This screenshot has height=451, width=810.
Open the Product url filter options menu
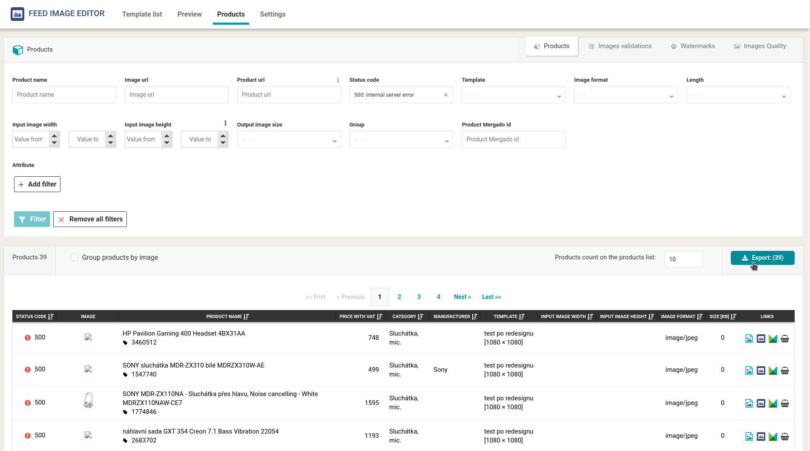coord(338,80)
